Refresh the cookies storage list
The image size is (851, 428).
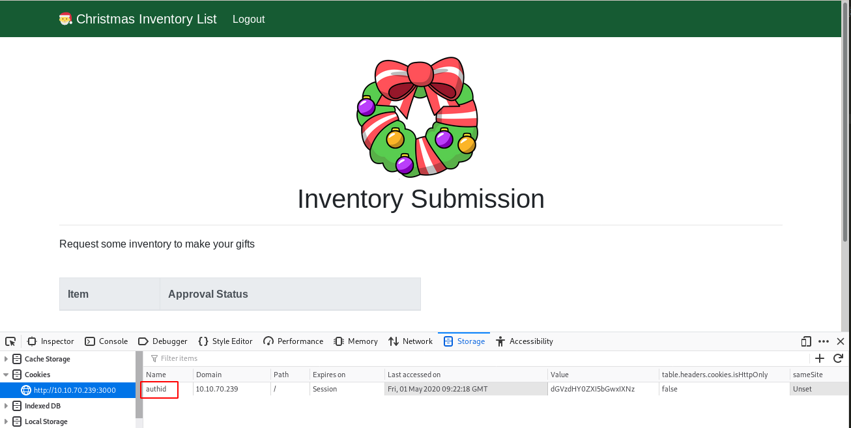coord(838,358)
